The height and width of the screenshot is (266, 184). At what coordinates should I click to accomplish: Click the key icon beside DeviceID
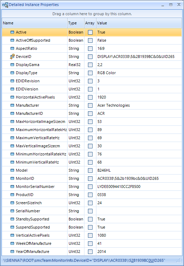pos(12,57)
